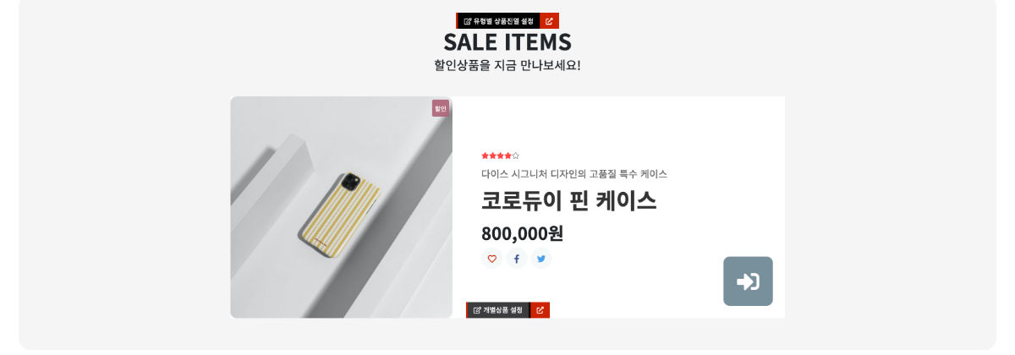Screen dimensions: 1015x355
Task: Click the SALE ITEMS heading
Action: click(x=507, y=41)
